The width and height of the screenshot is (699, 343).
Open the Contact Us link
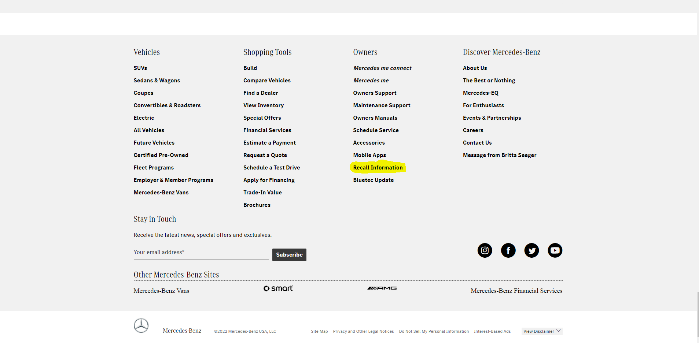click(x=477, y=143)
